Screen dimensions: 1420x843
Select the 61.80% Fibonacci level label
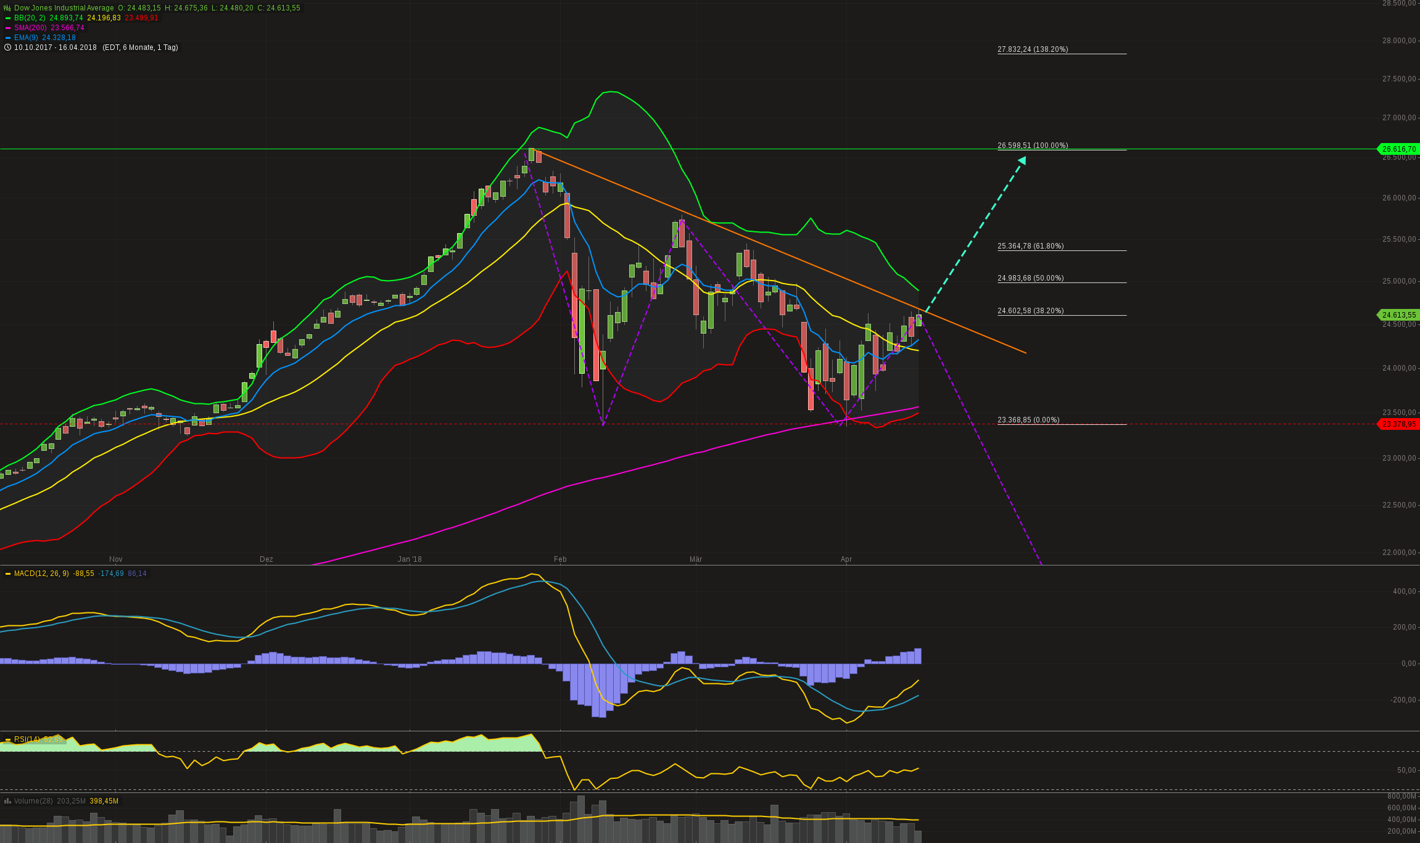pos(1030,246)
